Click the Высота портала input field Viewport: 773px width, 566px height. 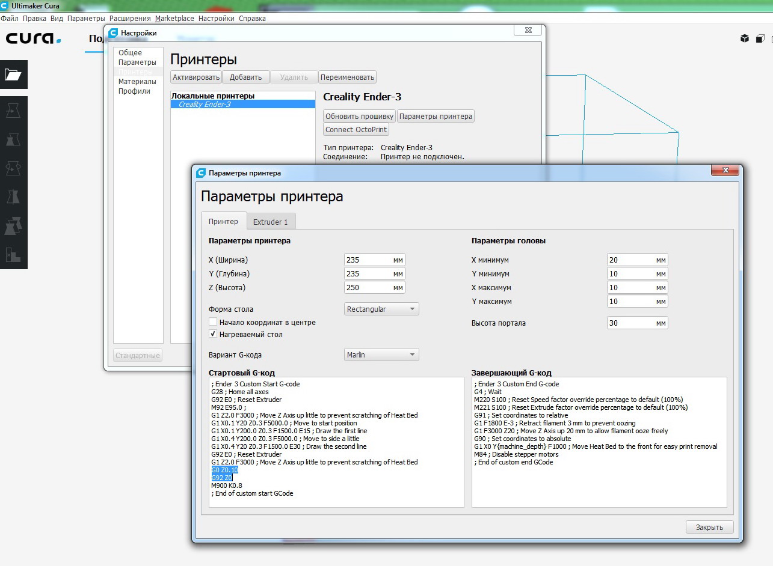tap(638, 323)
